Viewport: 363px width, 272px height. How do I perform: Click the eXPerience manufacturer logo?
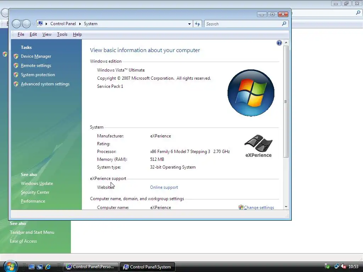[258, 146]
